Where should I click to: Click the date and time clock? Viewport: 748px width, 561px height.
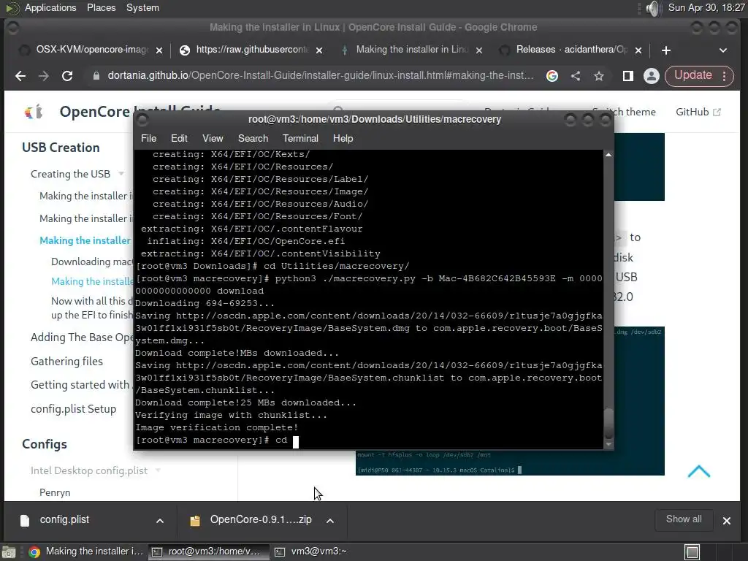click(706, 7)
